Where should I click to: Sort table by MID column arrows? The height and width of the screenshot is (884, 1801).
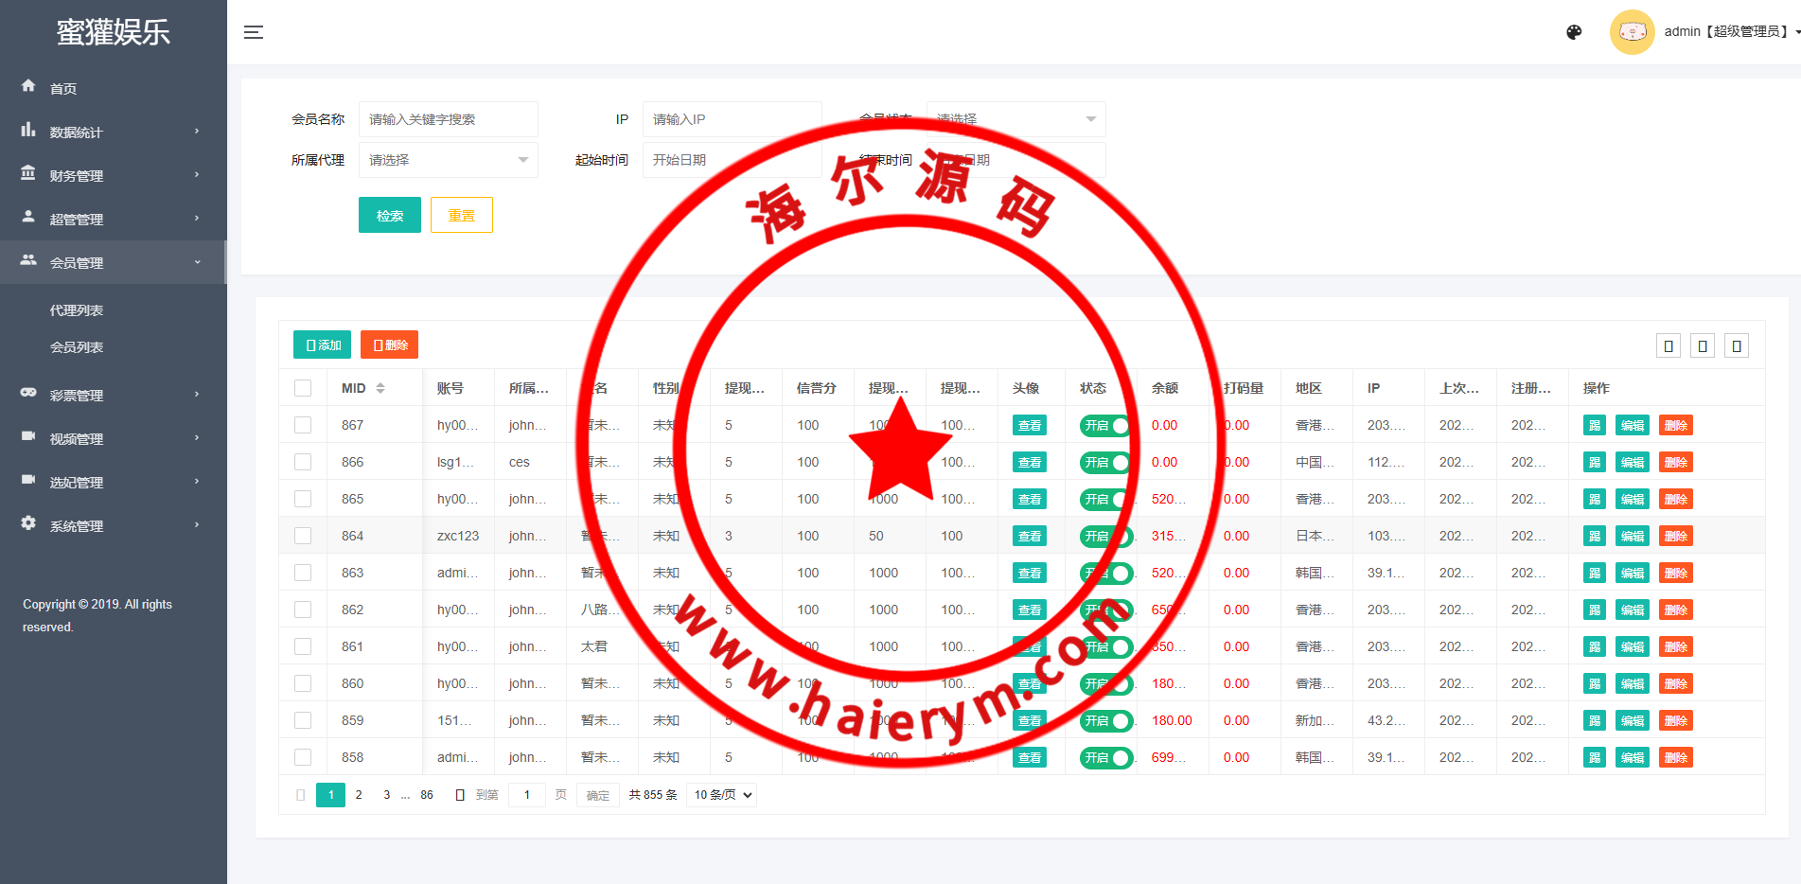pos(380,388)
